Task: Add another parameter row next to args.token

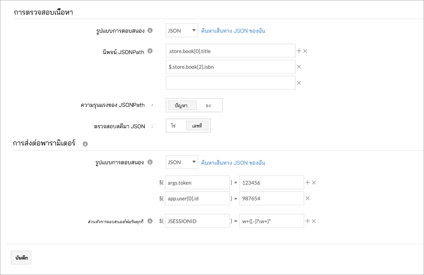Action: pos(307,182)
